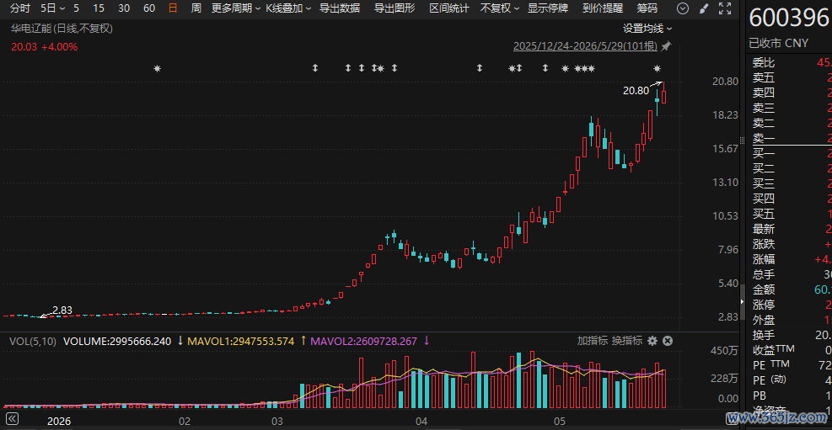The width and height of the screenshot is (832, 430).
Task: Toggle the 筹码 chip distribution view
Action: pyautogui.click(x=647, y=8)
